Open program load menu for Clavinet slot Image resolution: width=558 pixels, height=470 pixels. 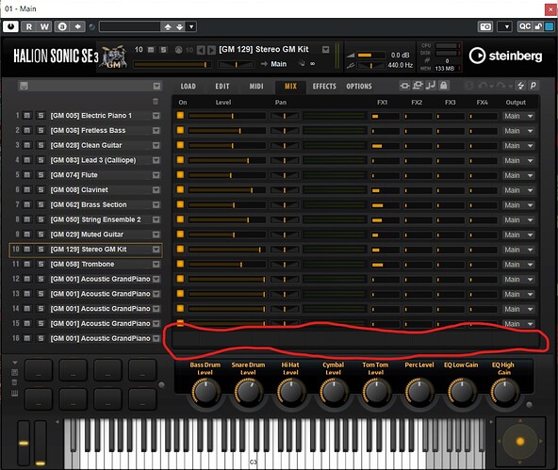(x=156, y=190)
